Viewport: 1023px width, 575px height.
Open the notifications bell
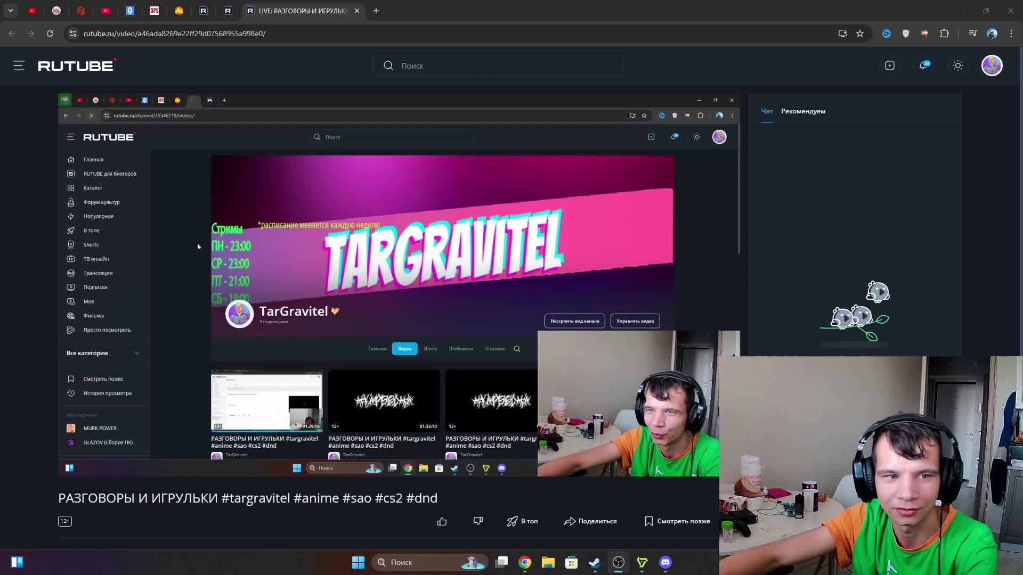[x=924, y=65]
